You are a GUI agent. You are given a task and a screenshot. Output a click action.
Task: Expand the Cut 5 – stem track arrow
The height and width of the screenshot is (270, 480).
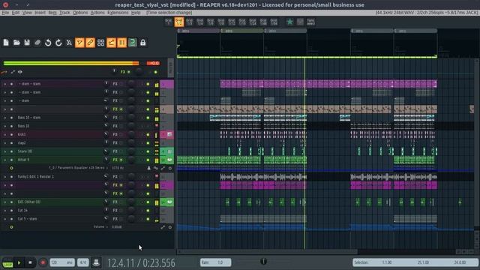pos(4,219)
